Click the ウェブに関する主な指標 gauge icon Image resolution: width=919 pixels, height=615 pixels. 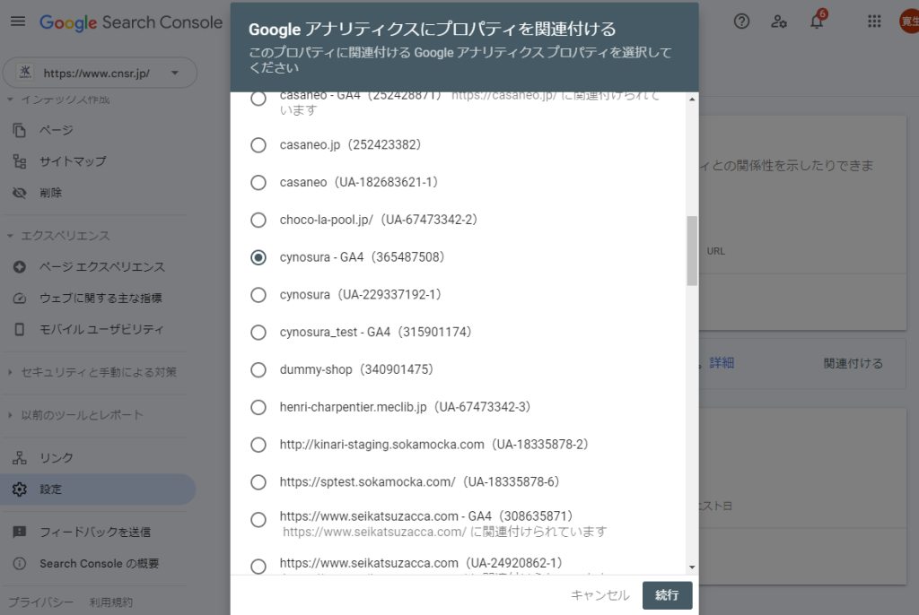click(x=20, y=299)
